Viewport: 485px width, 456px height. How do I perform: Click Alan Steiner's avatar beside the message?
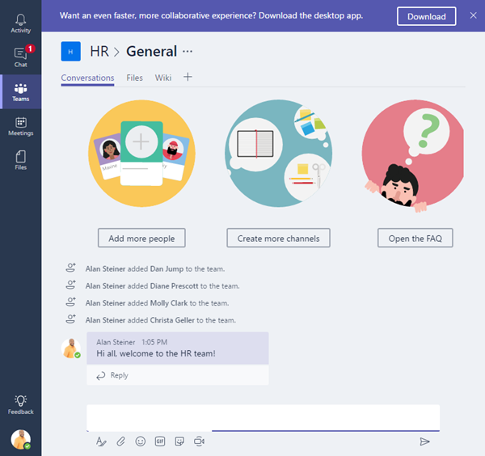point(71,348)
